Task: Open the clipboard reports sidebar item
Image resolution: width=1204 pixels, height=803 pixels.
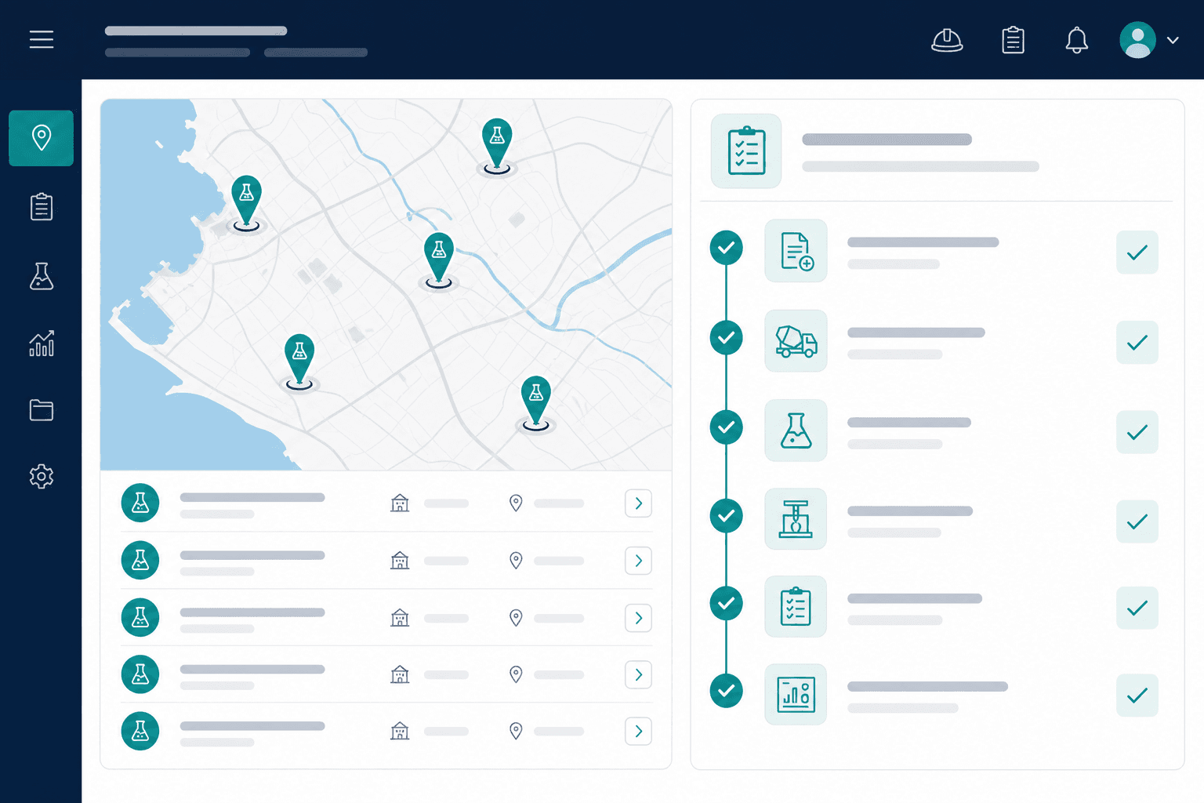Action: point(42,207)
